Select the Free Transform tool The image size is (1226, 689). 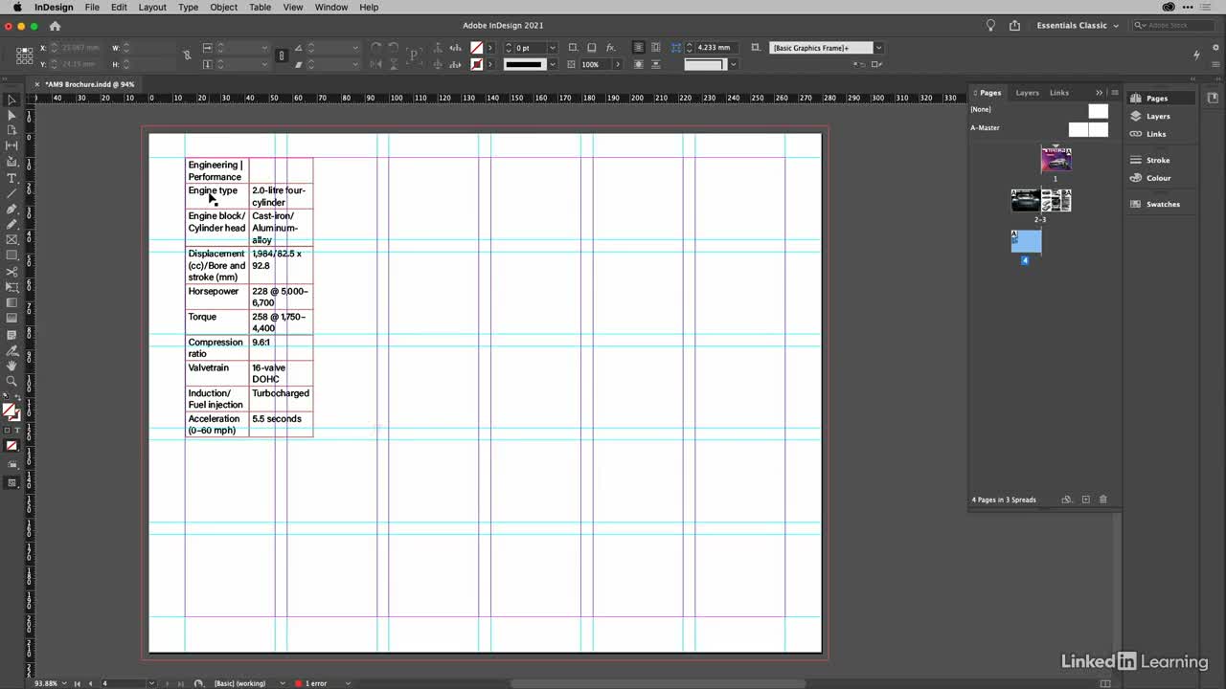click(x=11, y=287)
